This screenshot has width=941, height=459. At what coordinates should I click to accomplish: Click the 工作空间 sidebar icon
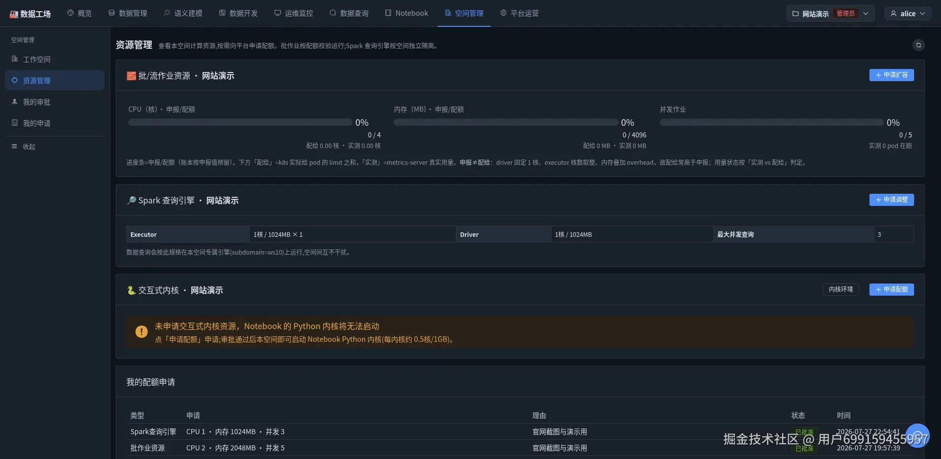click(15, 59)
